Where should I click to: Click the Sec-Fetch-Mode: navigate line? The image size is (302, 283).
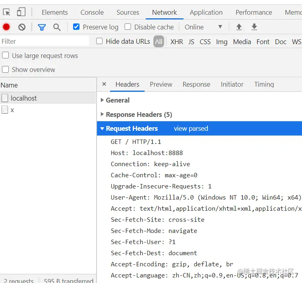[x=154, y=231]
